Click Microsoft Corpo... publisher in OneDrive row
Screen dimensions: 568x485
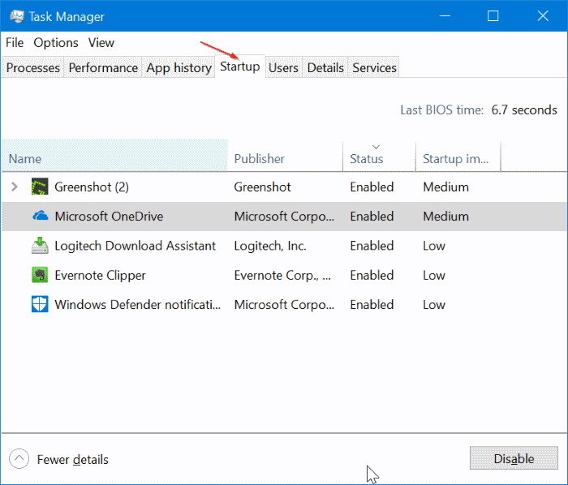(x=284, y=216)
